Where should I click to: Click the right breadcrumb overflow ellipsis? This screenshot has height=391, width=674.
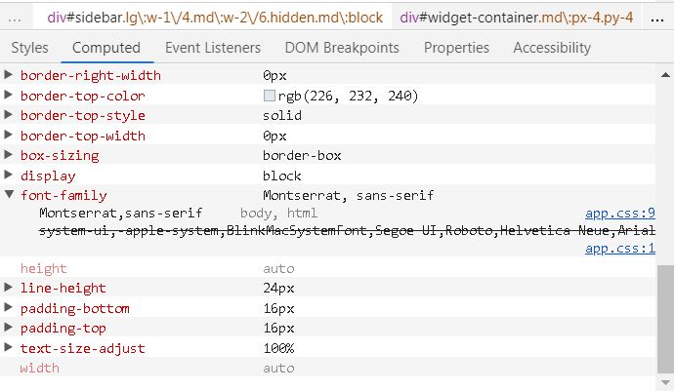pyautogui.click(x=657, y=19)
